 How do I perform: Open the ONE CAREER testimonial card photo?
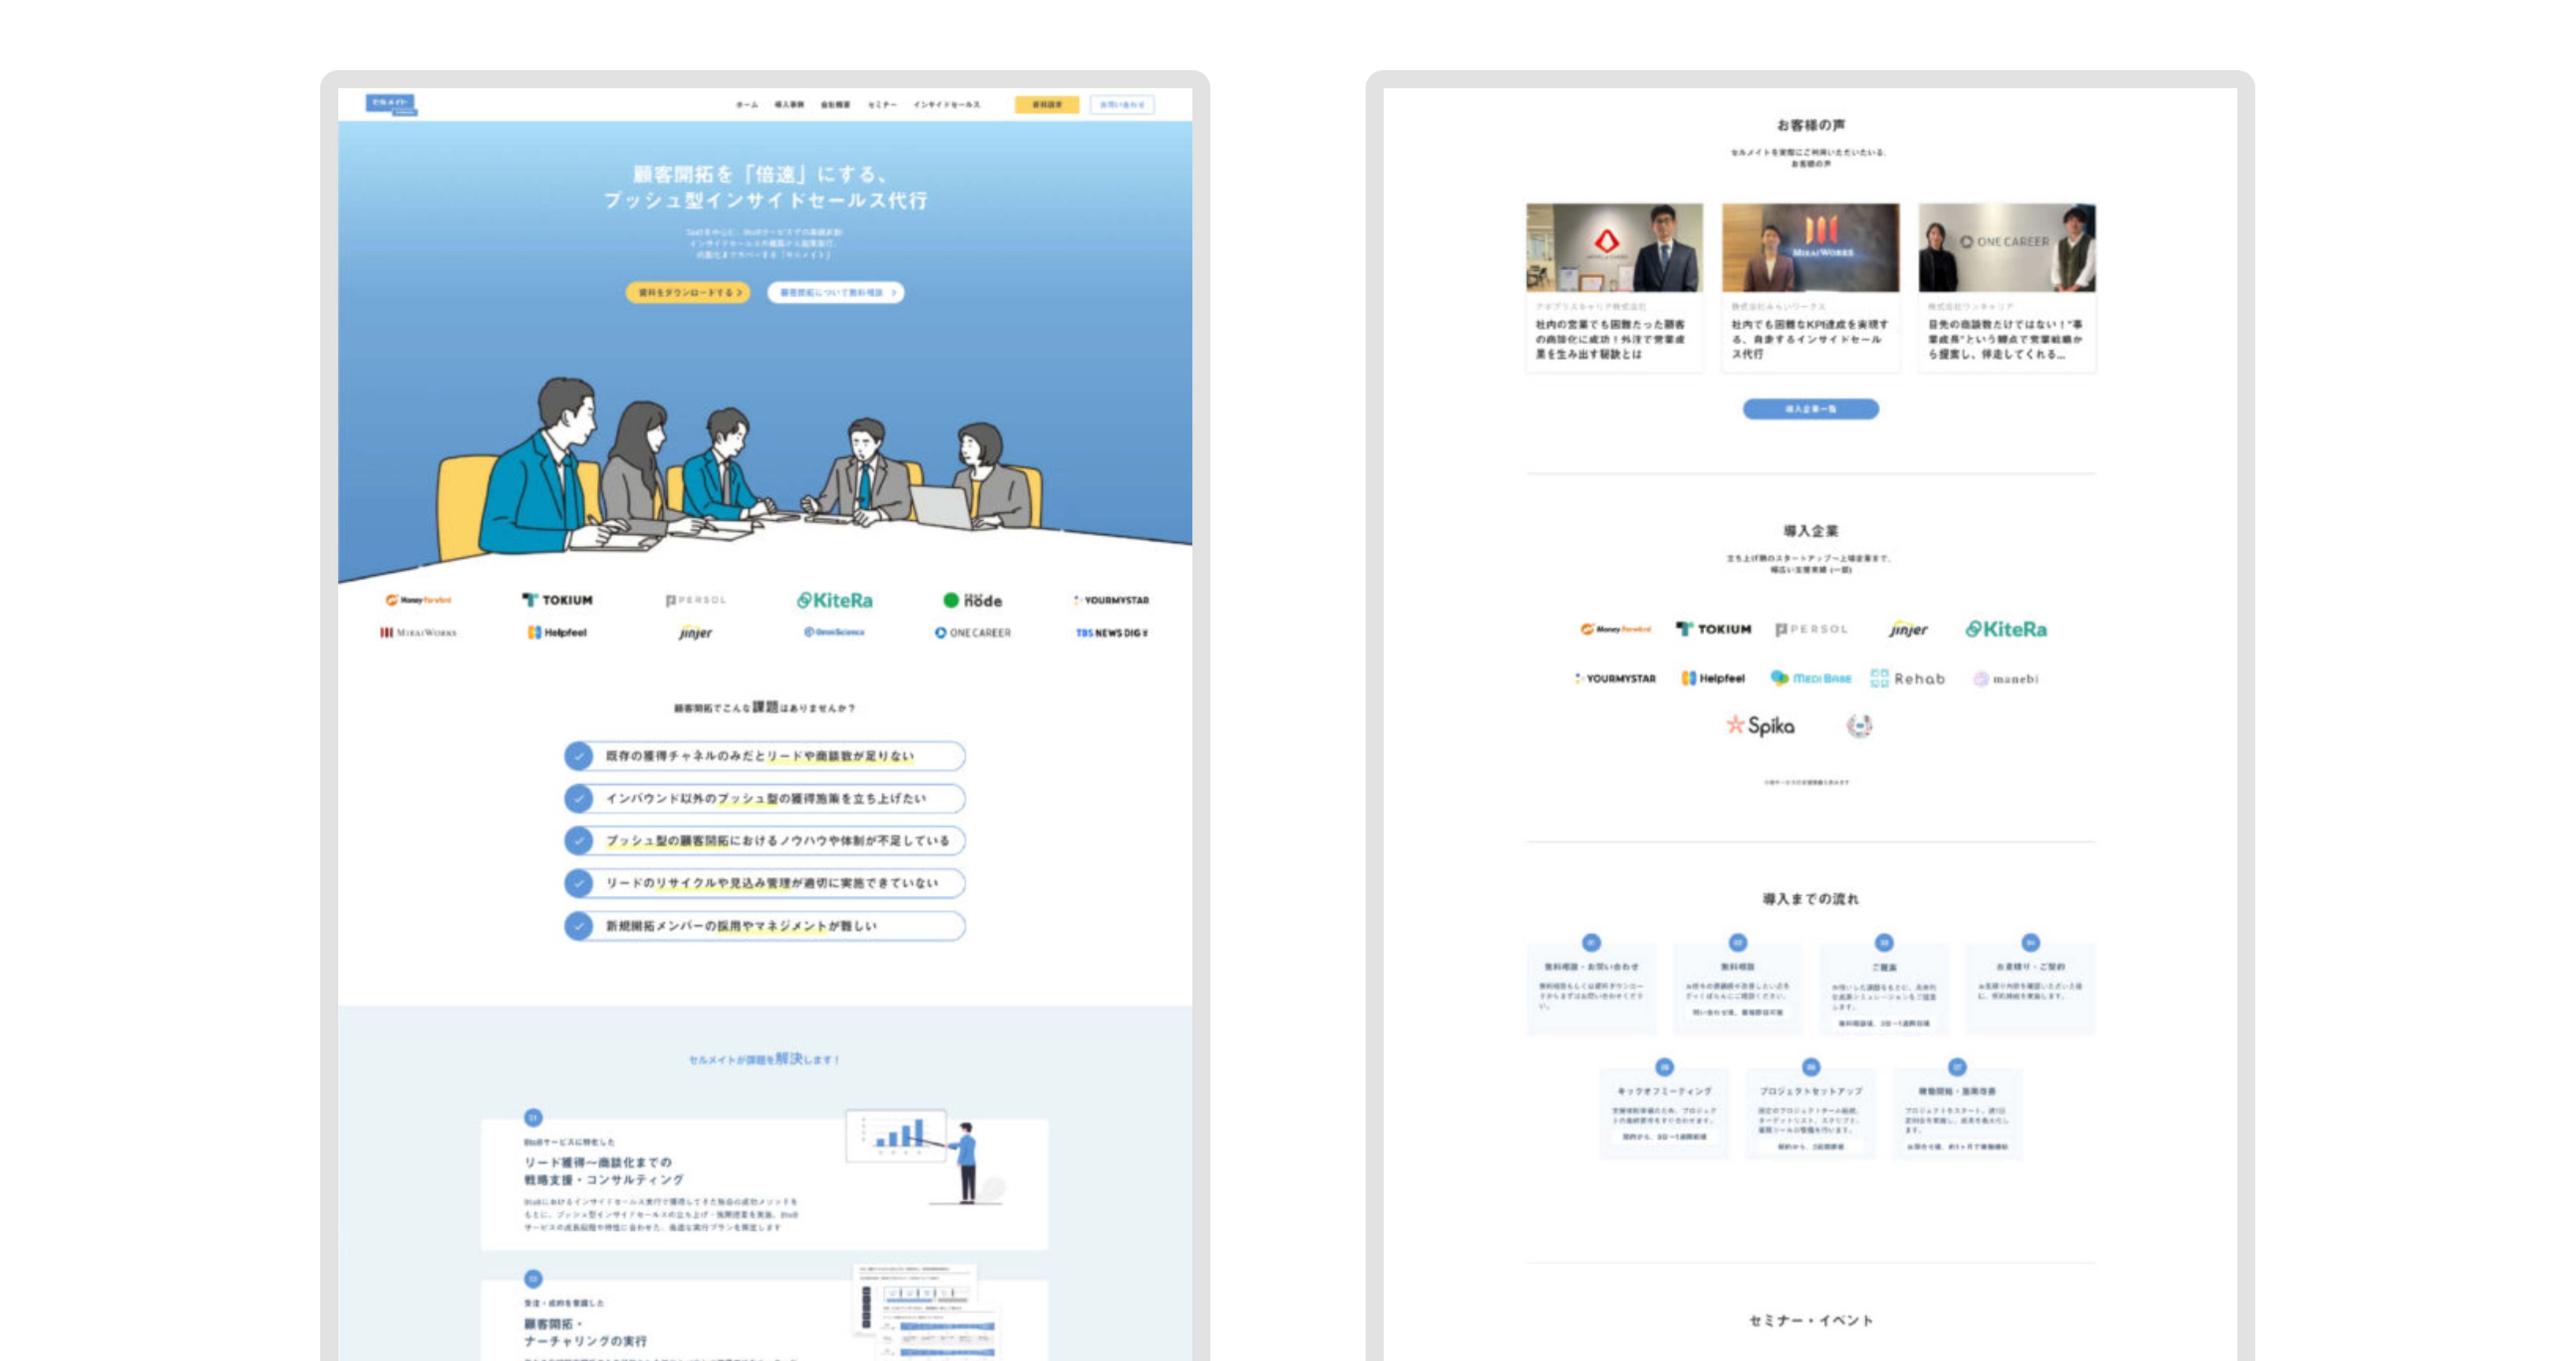pos(2006,248)
